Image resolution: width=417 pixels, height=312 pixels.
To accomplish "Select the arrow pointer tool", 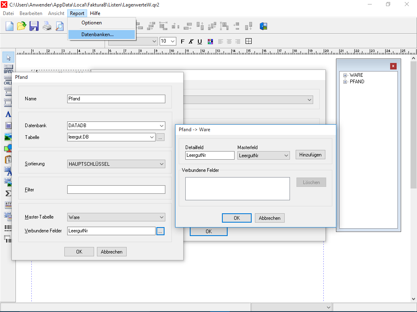I will (9, 57).
